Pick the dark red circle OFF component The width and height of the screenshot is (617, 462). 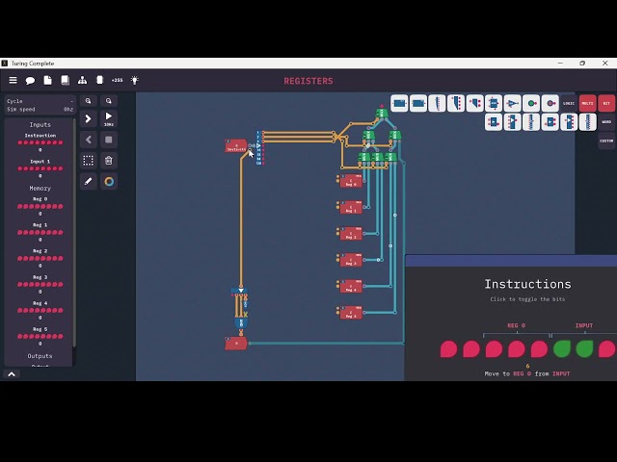click(x=550, y=103)
